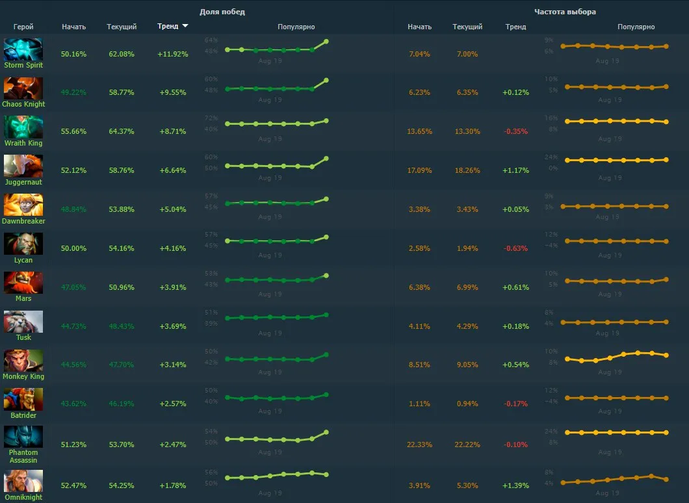Image resolution: width=689 pixels, height=503 pixels.
Task: Open Monkey King name link
Action: [23, 376]
